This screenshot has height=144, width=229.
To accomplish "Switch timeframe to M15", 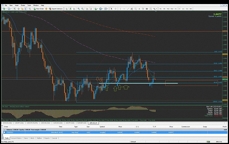I will point(168,9).
